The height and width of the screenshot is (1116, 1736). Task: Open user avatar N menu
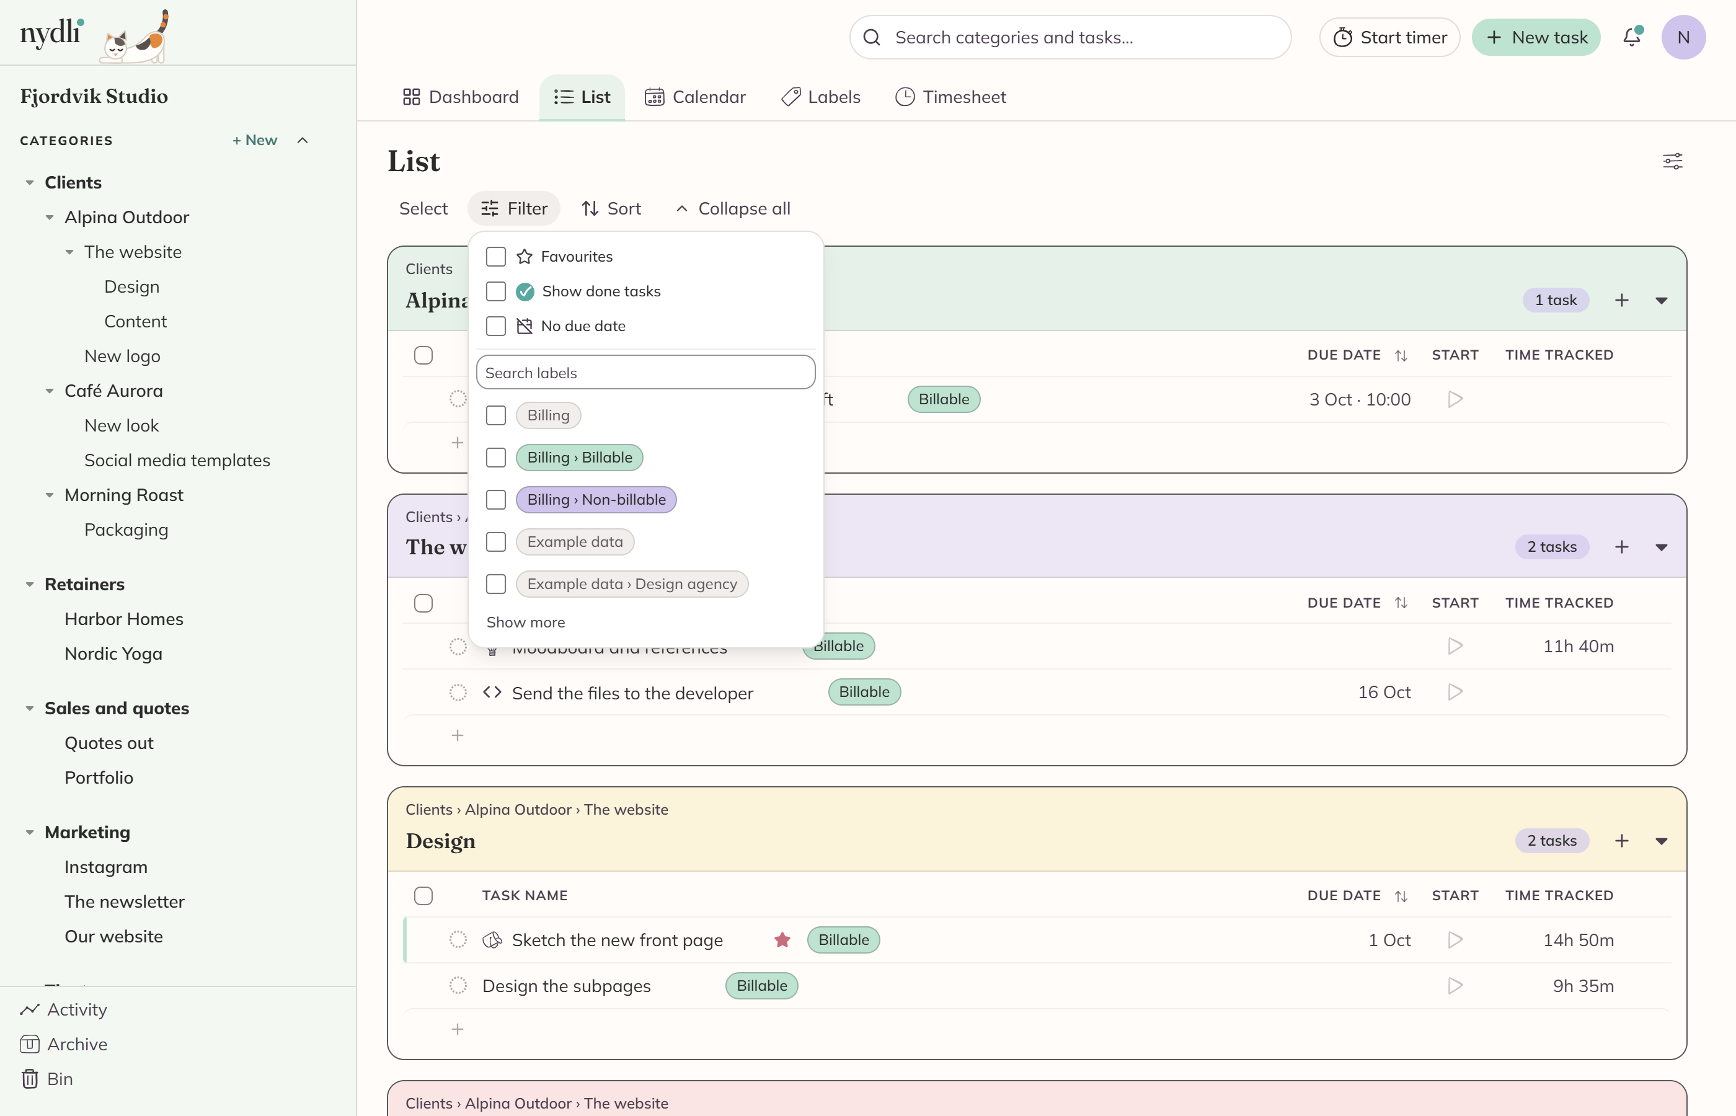(1683, 37)
